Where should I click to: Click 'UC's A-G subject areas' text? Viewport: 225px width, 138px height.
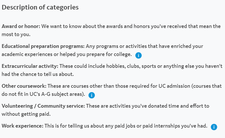[x=57, y=94]
